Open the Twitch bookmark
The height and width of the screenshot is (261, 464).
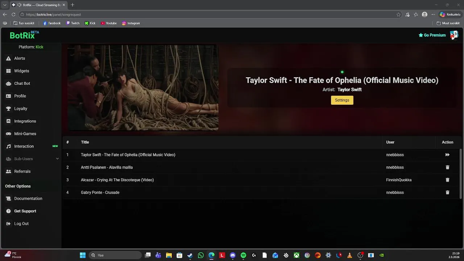pyautogui.click(x=73, y=23)
